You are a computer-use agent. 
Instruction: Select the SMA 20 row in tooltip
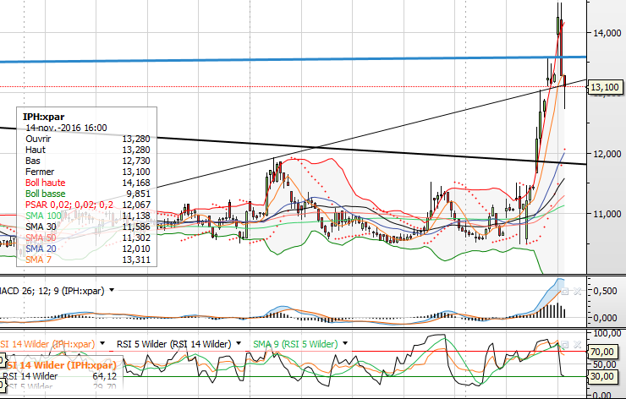pyautogui.click(x=40, y=247)
